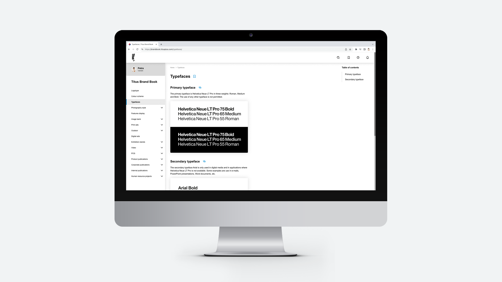Click the search icon in the top navigation
Image resolution: width=502 pixels, height=282 pixels.
[x=338, y=57]
